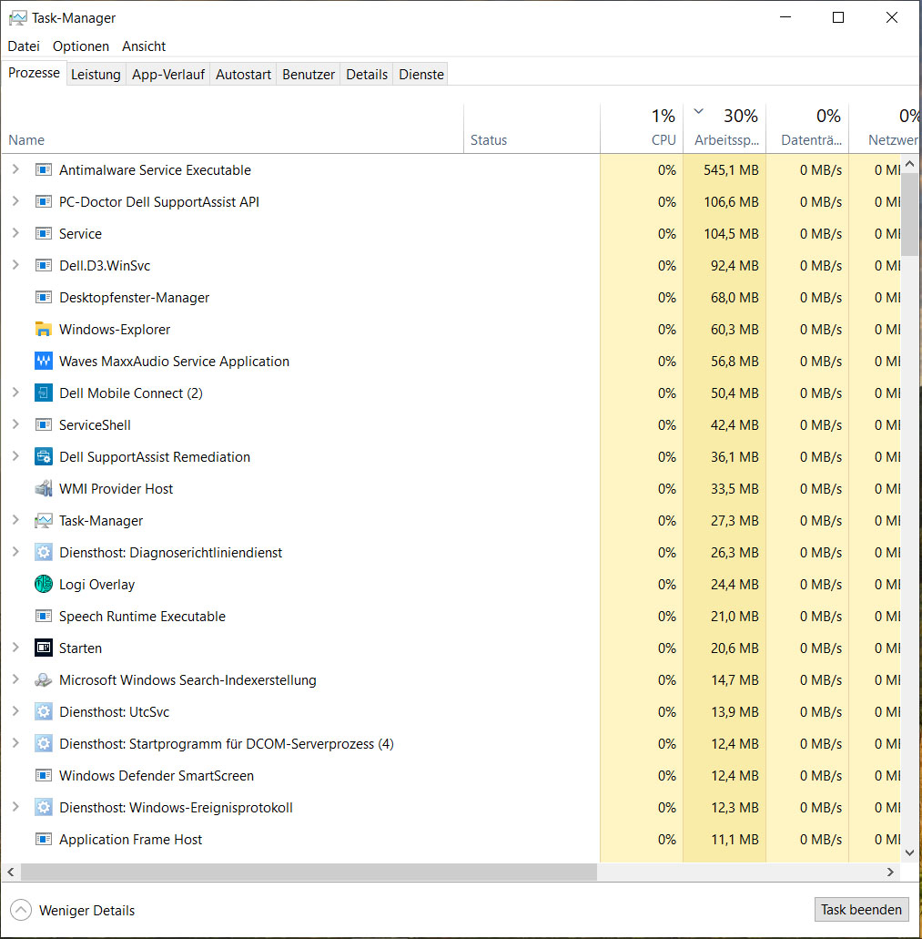
Task: Expand the Starten process
Action: (x=16, y=648)
